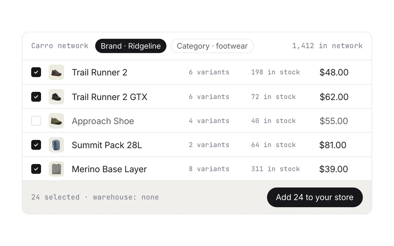Open the Approach Shoe thumbnail image

pyautogui.click(x=56, y=121)
